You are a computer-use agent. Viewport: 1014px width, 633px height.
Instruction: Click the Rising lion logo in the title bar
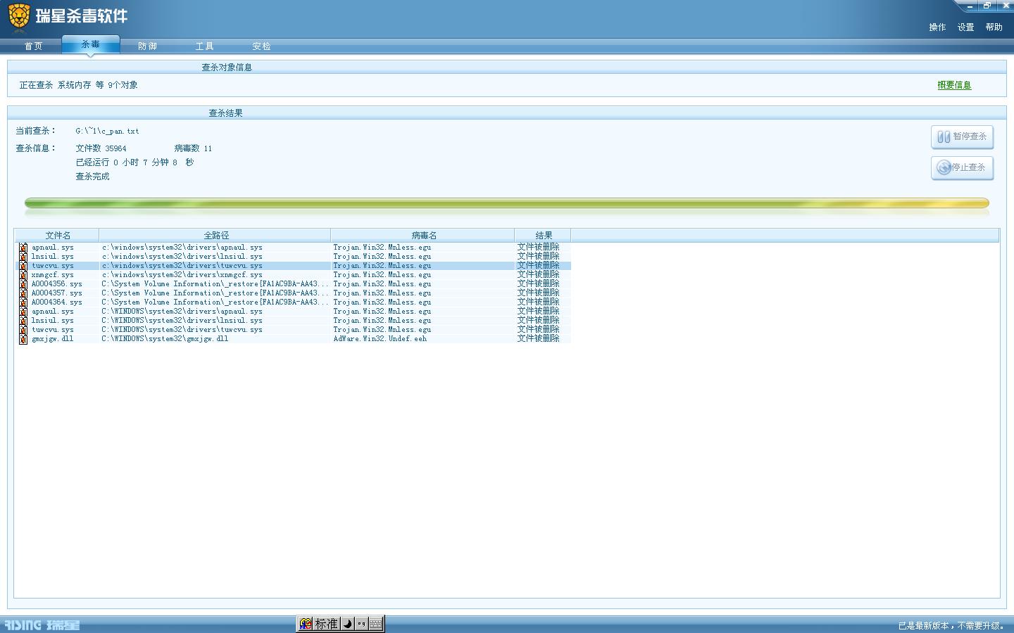click(19, 17)
